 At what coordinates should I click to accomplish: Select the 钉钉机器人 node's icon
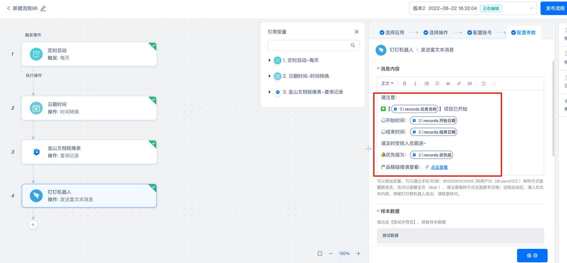[36, 196]
